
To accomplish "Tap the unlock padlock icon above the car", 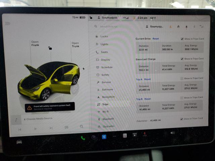I will pyautogui.click(x=50, y=48).
